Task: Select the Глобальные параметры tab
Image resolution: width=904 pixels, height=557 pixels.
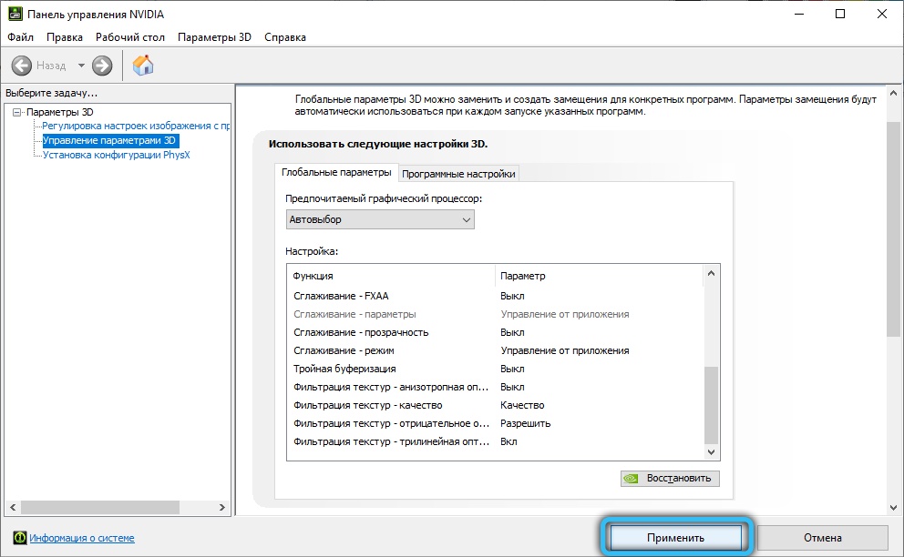Action: [336, 173]
